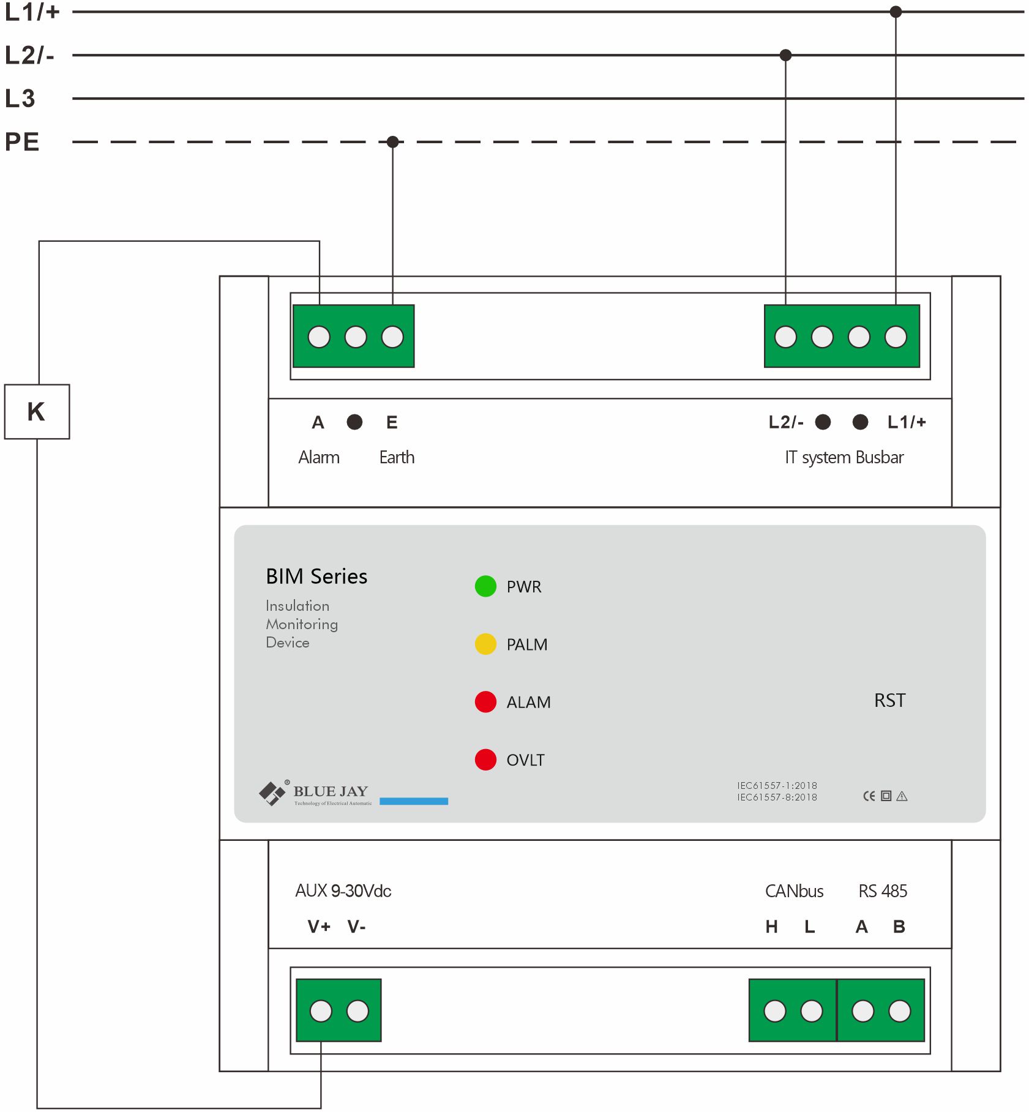Click the blue bar beside Blue Jay logo
Image resolution: width=1029 pixels, height=1112 pixels.
coord(414,801)
